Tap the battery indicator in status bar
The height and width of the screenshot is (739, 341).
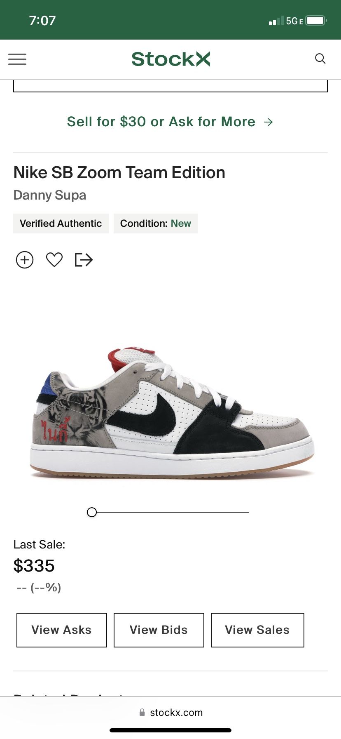(316, 21)
